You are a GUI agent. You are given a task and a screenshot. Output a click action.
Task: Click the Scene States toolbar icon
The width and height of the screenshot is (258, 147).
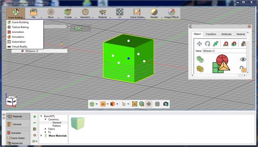137,12
